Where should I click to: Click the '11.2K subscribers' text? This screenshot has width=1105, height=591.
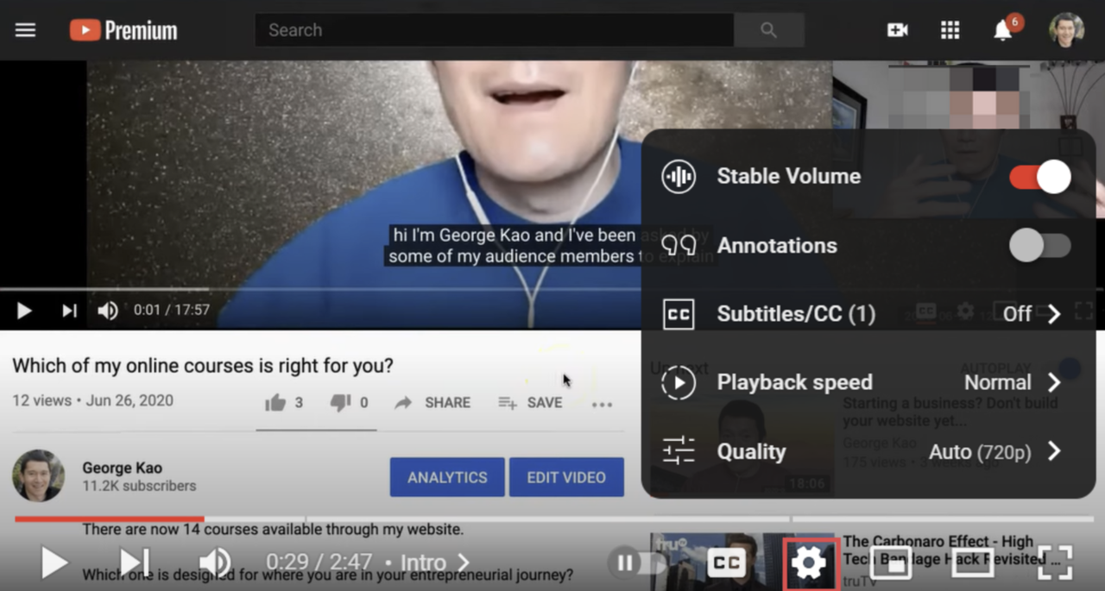pos(139,486)
